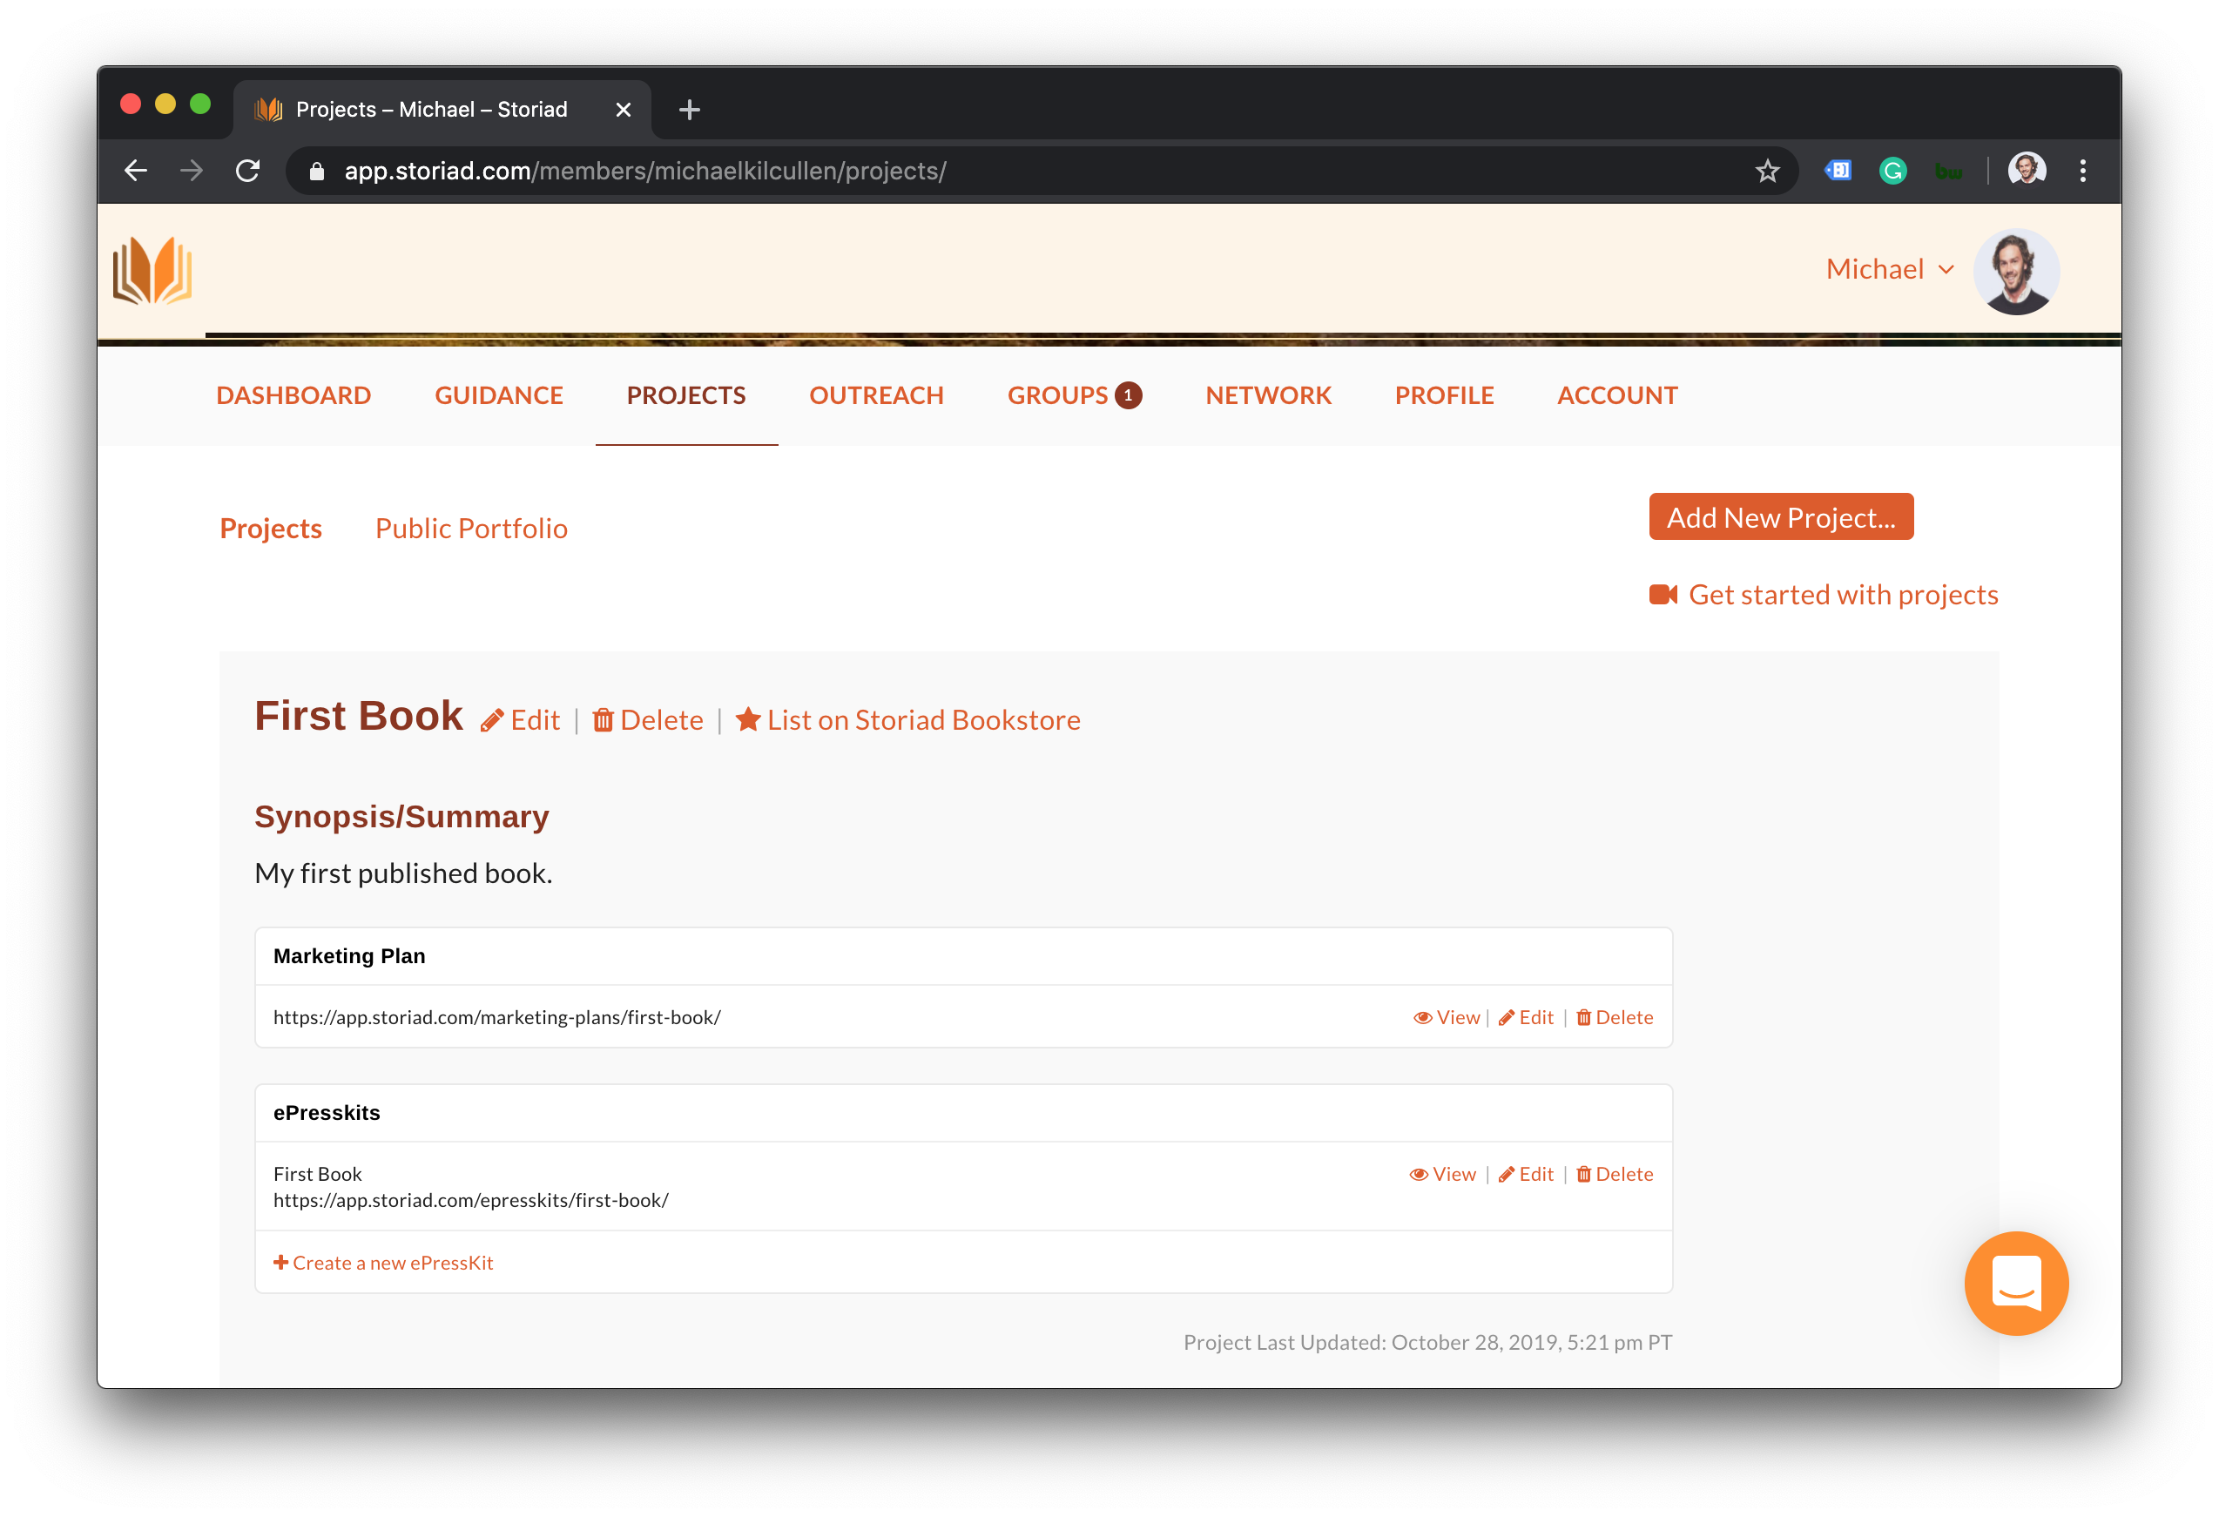Go to the Public Portfolio sub-tab
2219x1517 pixels.
click(x=471, y=529)
